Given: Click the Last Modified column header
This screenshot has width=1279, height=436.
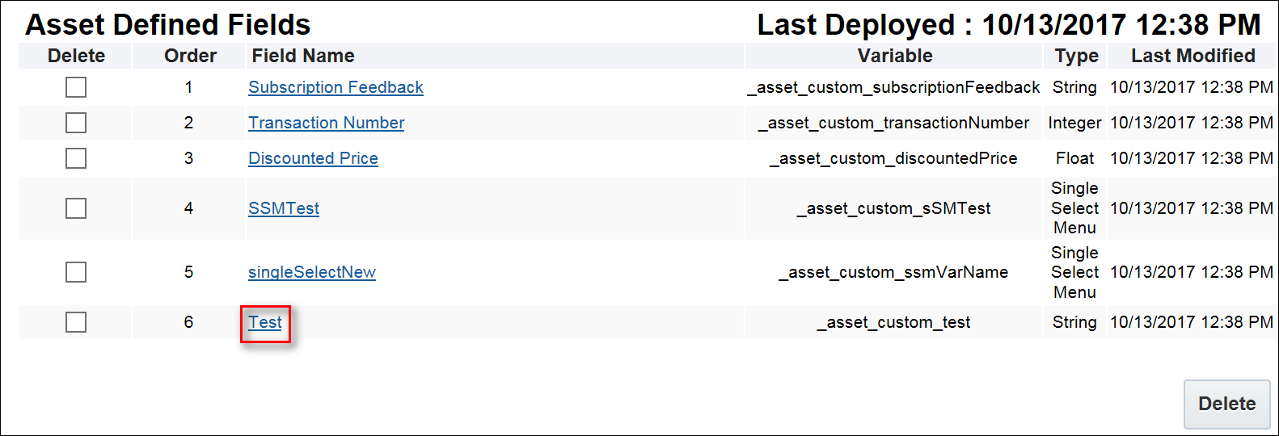Looking at the screenshot, I should point(1192,56).
